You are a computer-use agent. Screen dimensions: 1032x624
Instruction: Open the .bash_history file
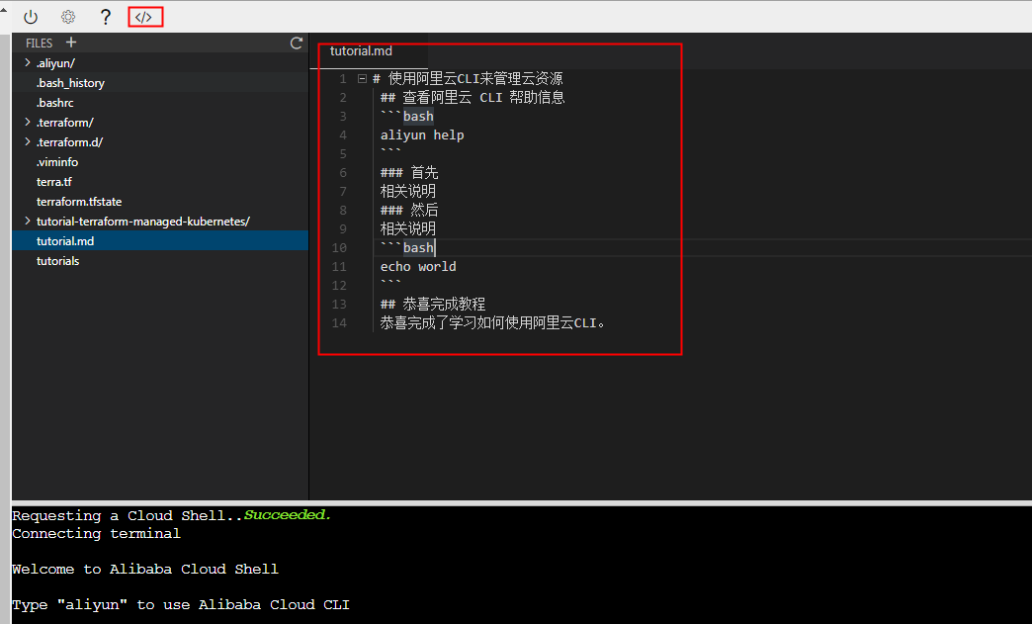click(x=70, y=83)
